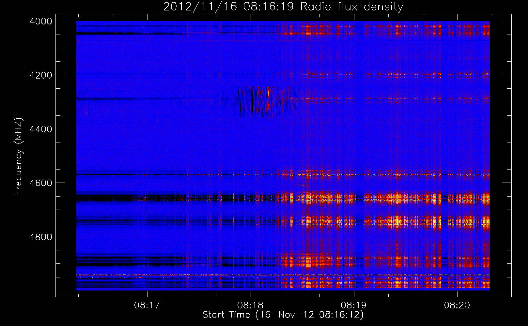Click the 4600 frequency tick label

(x=41, y=183)
